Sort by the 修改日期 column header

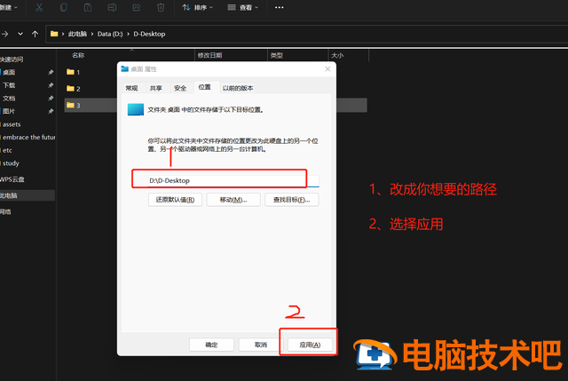[209, 55]
